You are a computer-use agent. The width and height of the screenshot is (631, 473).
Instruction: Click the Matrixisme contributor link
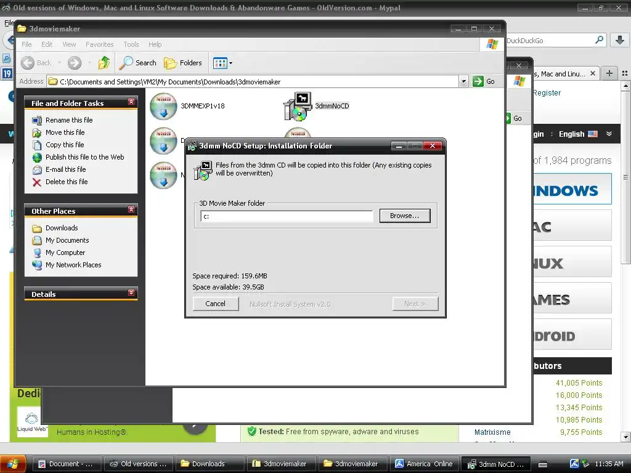(x=492, y=432)
